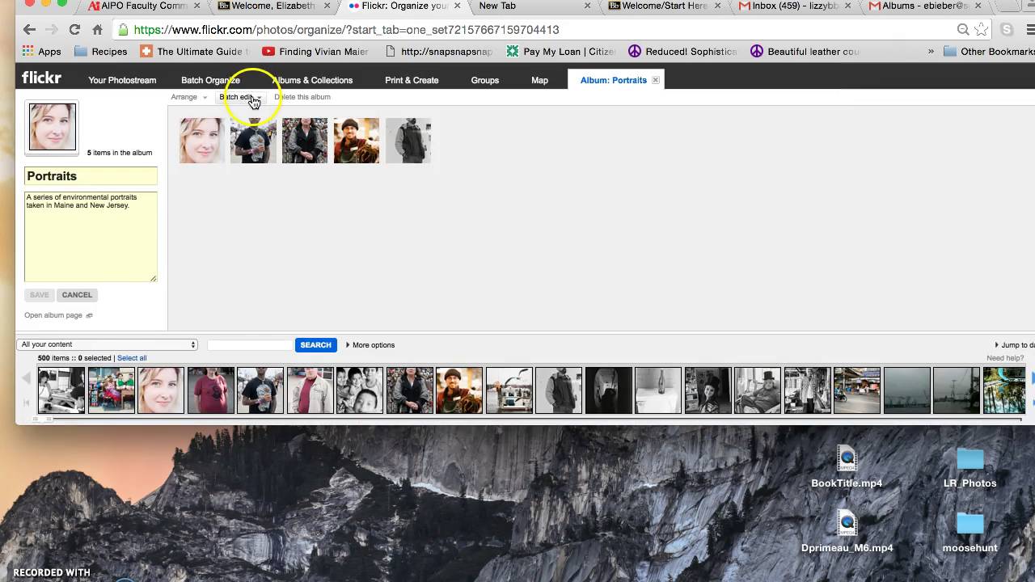Viewport: 1035px width, 582px height.
Task: Open the Arrange dropdown
Action: coord(188,97)
